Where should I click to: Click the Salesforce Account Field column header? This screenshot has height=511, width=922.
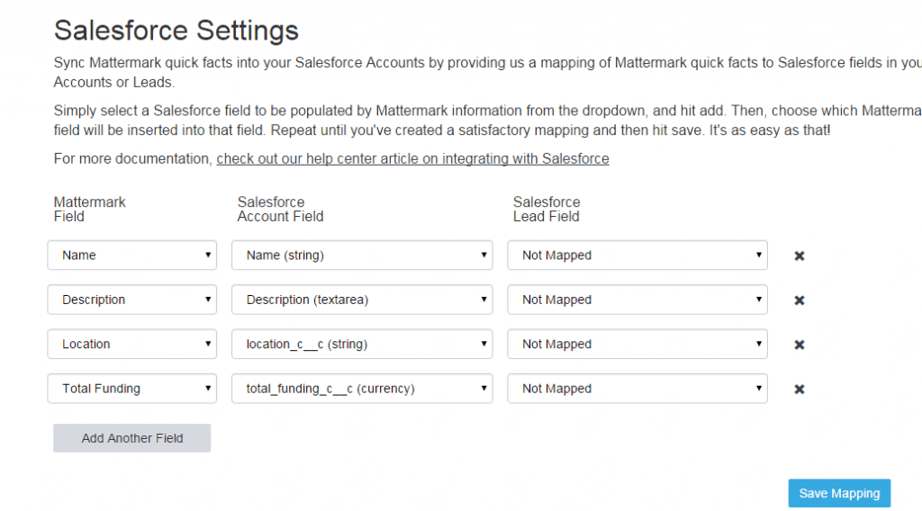(281, 209)
